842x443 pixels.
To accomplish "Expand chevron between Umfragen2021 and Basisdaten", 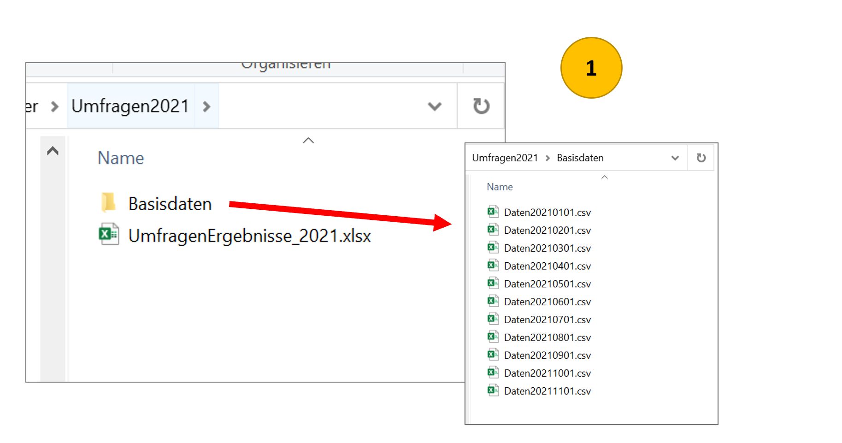I will click(548, 158).
